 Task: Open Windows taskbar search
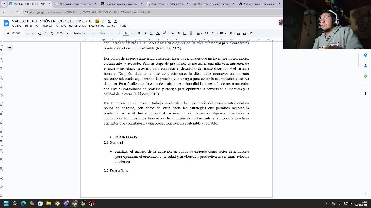pos(15,203)
